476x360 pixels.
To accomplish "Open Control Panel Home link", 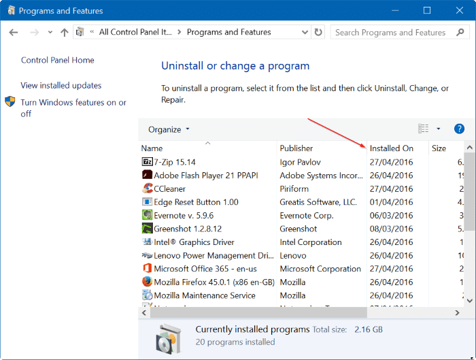I will pos(57,60).
